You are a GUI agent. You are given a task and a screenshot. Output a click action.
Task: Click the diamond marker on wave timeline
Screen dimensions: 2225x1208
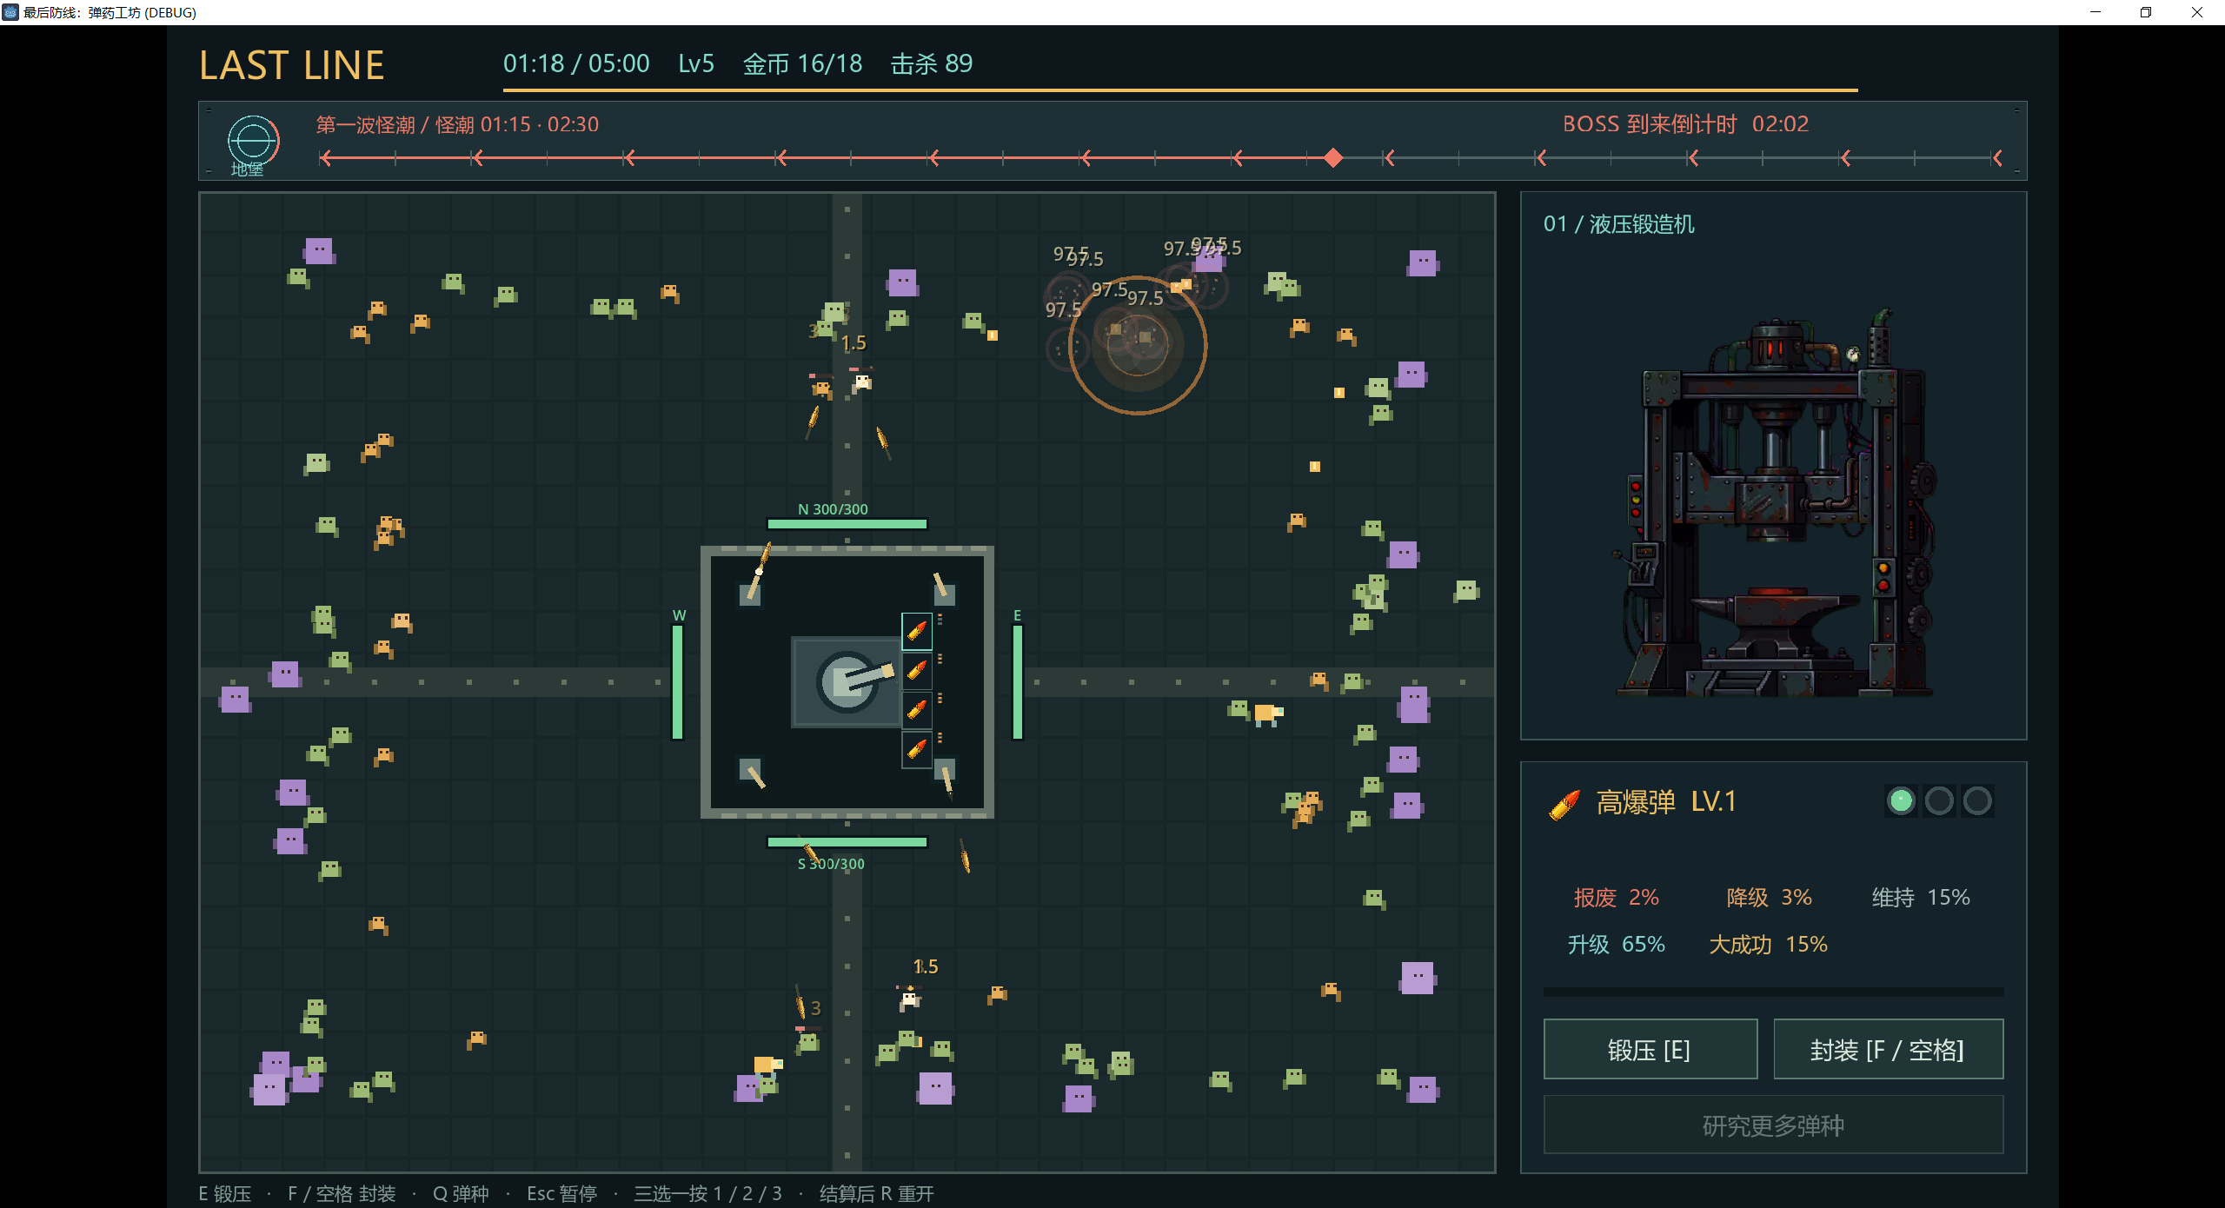coord(1333,158)
